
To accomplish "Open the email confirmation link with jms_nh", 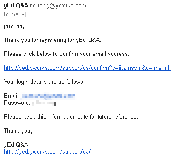I will [87, 68].
